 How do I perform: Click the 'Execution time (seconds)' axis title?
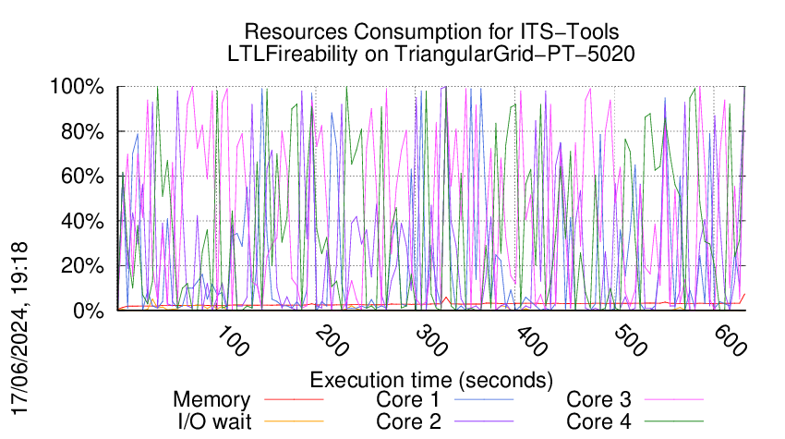[431, 381]
